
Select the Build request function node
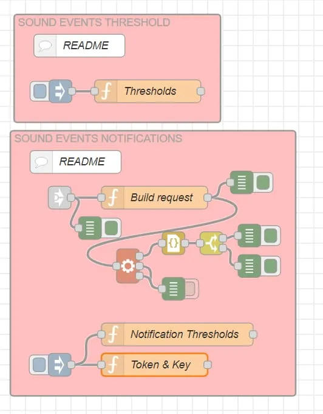pos(154,198)
